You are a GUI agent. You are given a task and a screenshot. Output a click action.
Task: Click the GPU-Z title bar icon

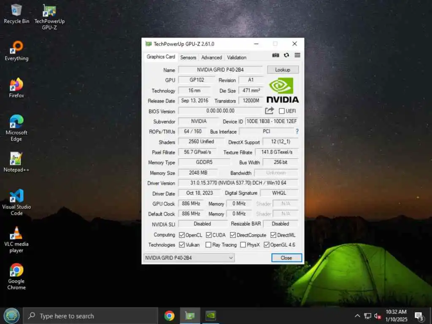tap(148, 44)
